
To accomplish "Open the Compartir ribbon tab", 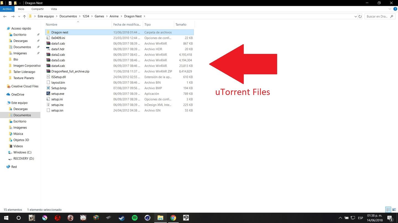I will point(38,9).
